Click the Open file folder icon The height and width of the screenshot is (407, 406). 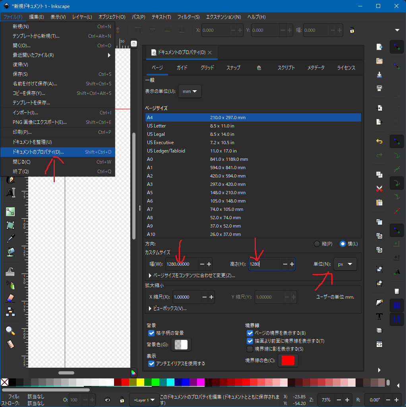point(379,61)
